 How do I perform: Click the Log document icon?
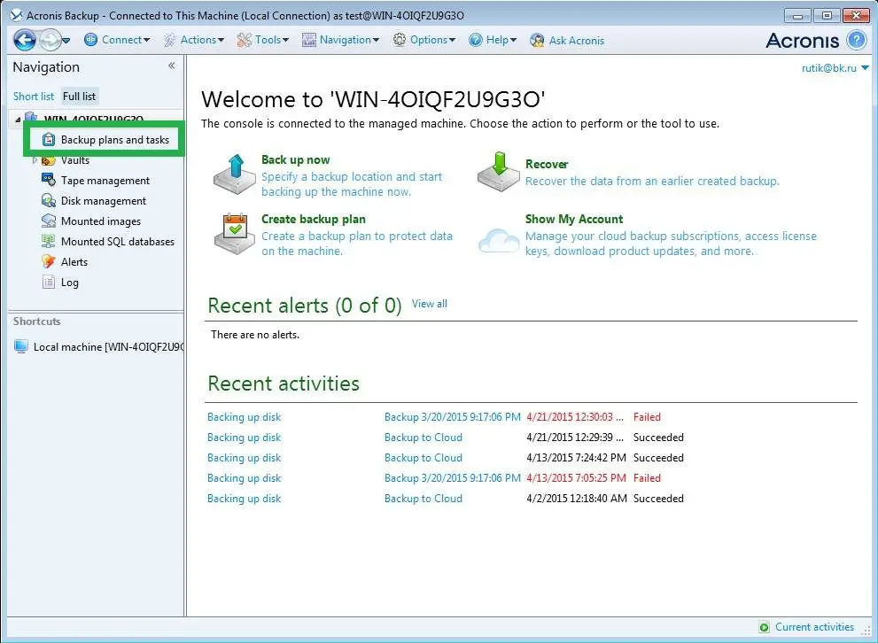pos(48,282)
